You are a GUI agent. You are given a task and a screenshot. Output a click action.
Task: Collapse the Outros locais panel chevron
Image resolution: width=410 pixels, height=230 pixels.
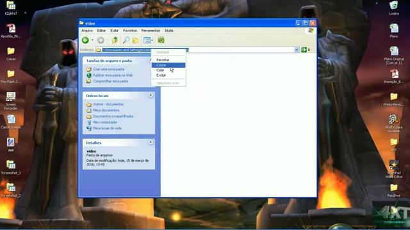(151, 95)
